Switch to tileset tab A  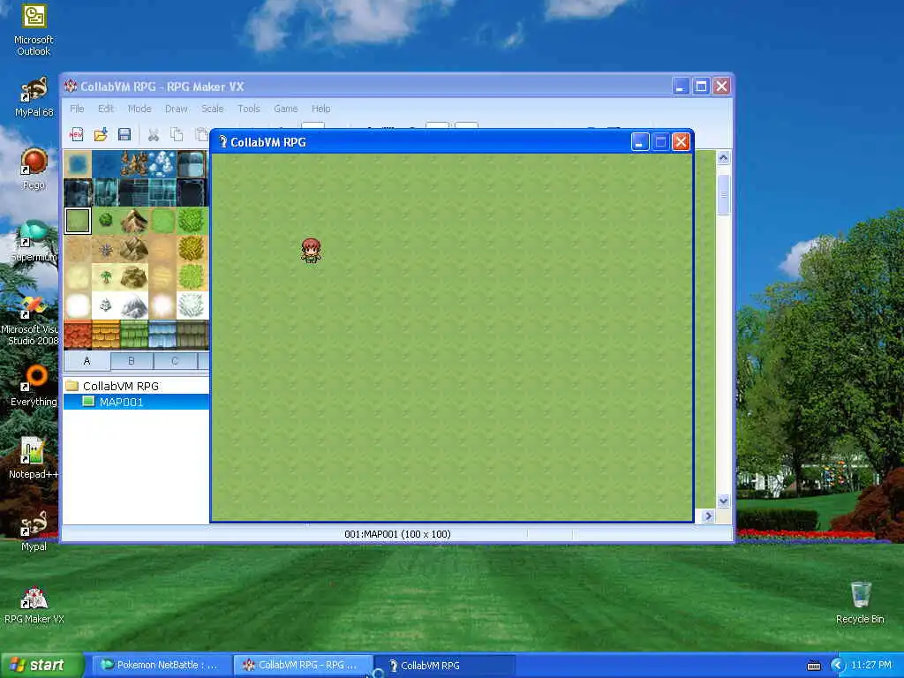coord(87,361)
